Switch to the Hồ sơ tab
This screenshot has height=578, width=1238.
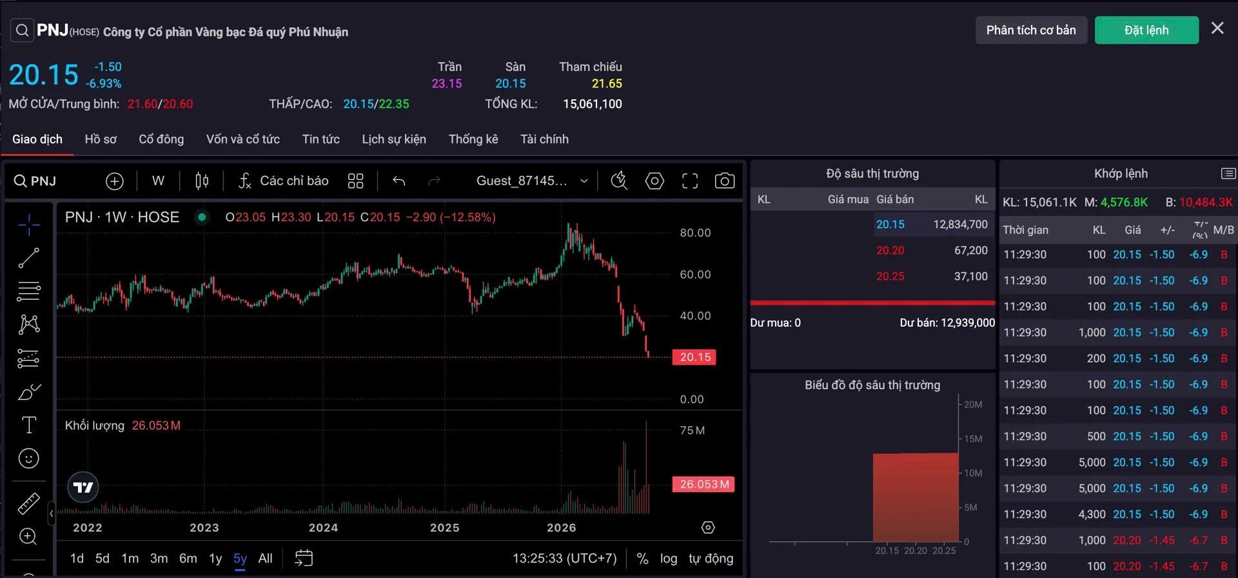pos(101,139)
